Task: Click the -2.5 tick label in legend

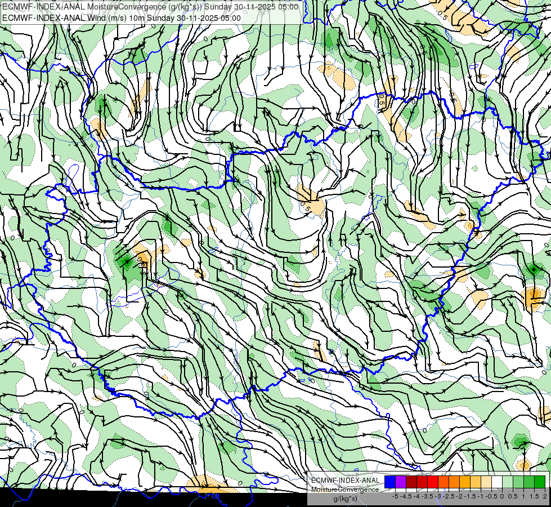Action: click(448, 496)
